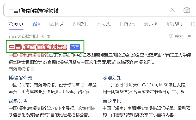Switch to the 资讯 news tab

pyautogui.click(x=80, y=24)
